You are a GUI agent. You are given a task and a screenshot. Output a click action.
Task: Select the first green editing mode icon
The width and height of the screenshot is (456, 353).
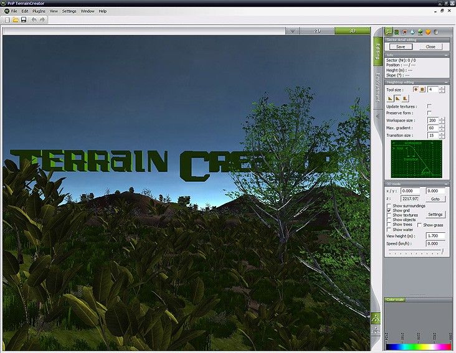389,32
